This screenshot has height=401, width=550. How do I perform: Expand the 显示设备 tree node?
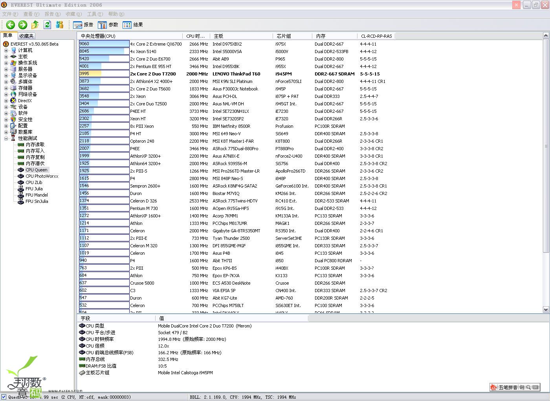(x=6, y=75)
